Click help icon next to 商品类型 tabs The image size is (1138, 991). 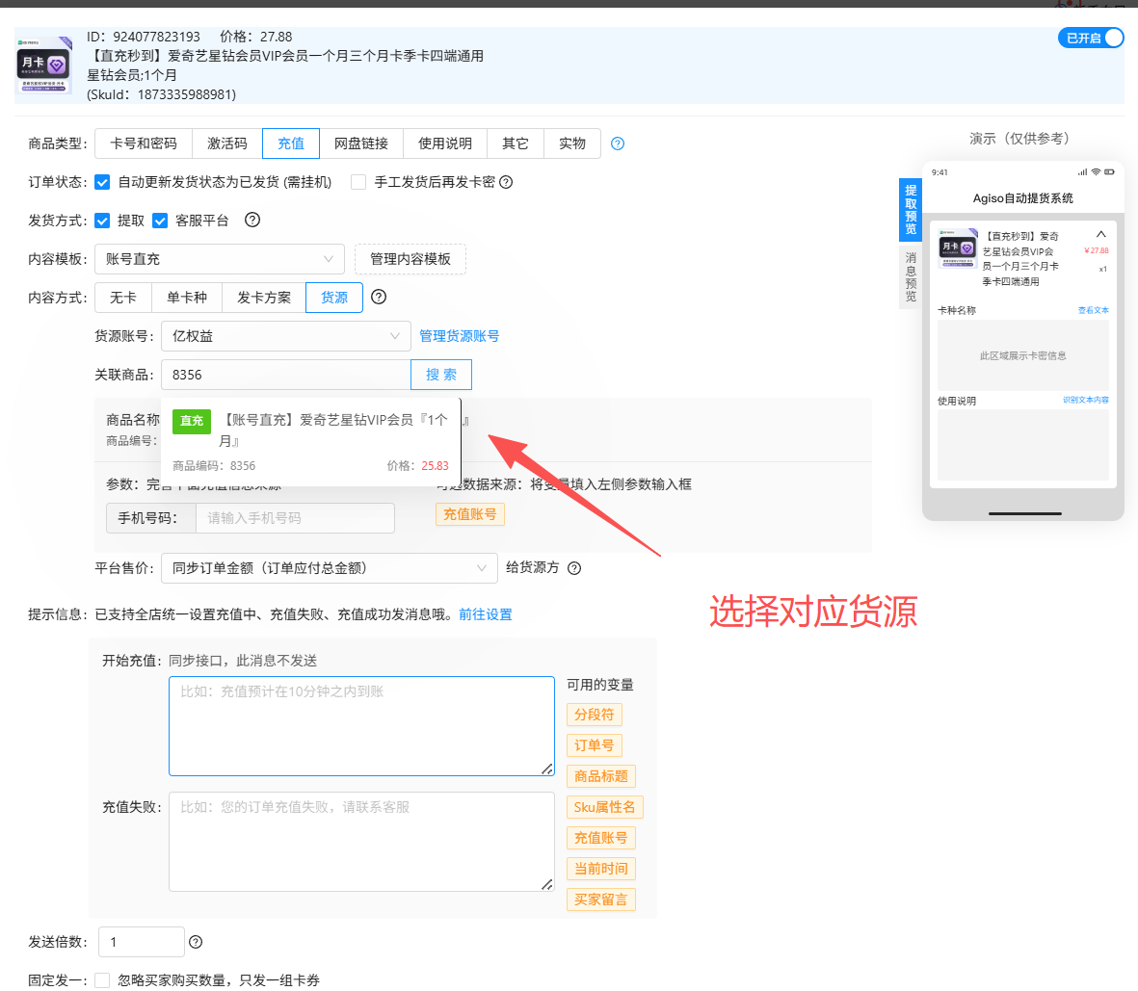pos(618,143)
